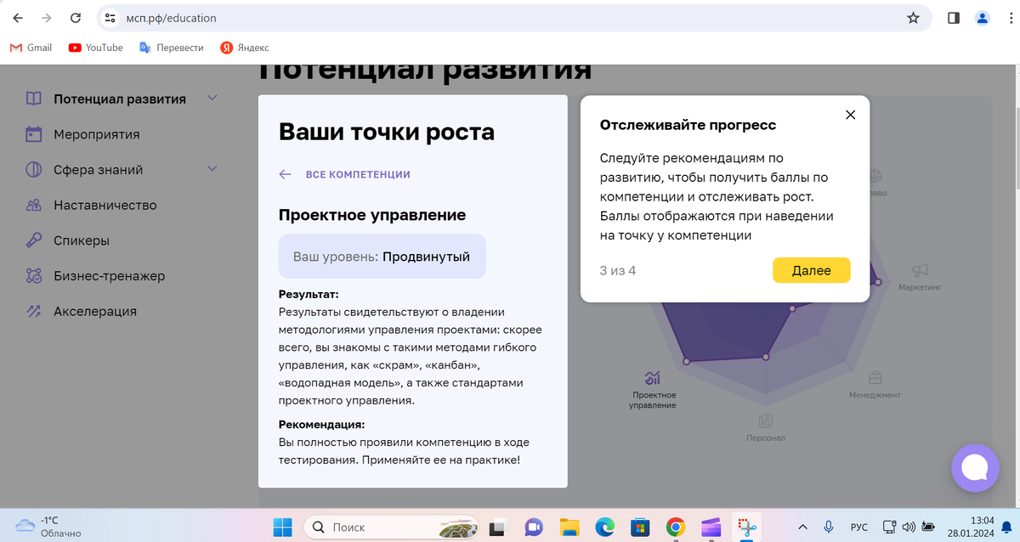1020x542 pixels.
Task: Click the Маркетинг megaphone icon on the chart
Action: (921, 270)
